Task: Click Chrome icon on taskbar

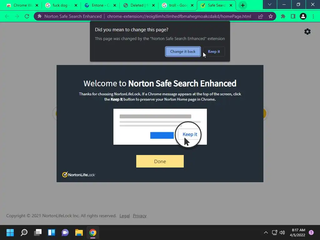Action: 92,232
